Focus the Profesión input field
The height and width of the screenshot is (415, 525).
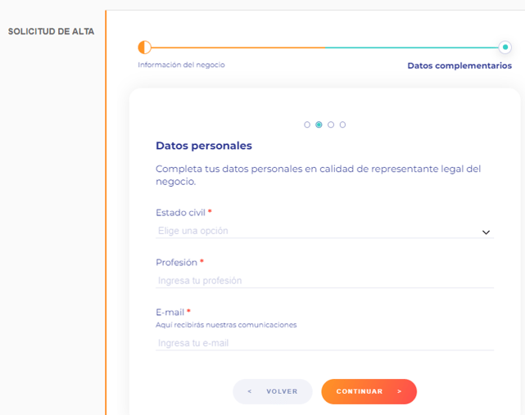324,281
